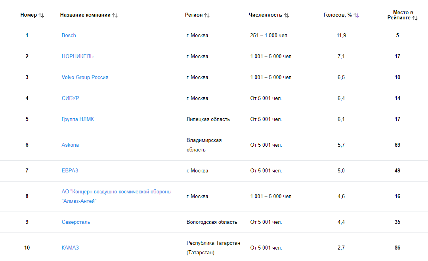Sort by Место в Рейтинге arrows
This screenshot has width=428, height=261.
tap(415, 18)
